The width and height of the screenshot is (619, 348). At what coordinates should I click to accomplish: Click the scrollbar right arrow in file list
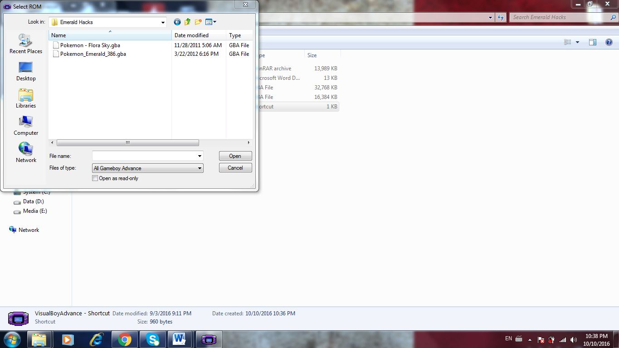[x=249, y=142]
